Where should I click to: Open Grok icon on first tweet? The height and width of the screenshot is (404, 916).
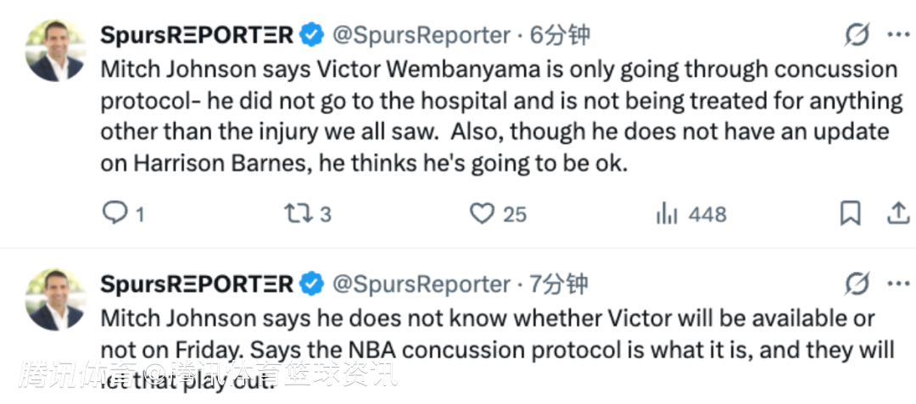coord(857,35)
